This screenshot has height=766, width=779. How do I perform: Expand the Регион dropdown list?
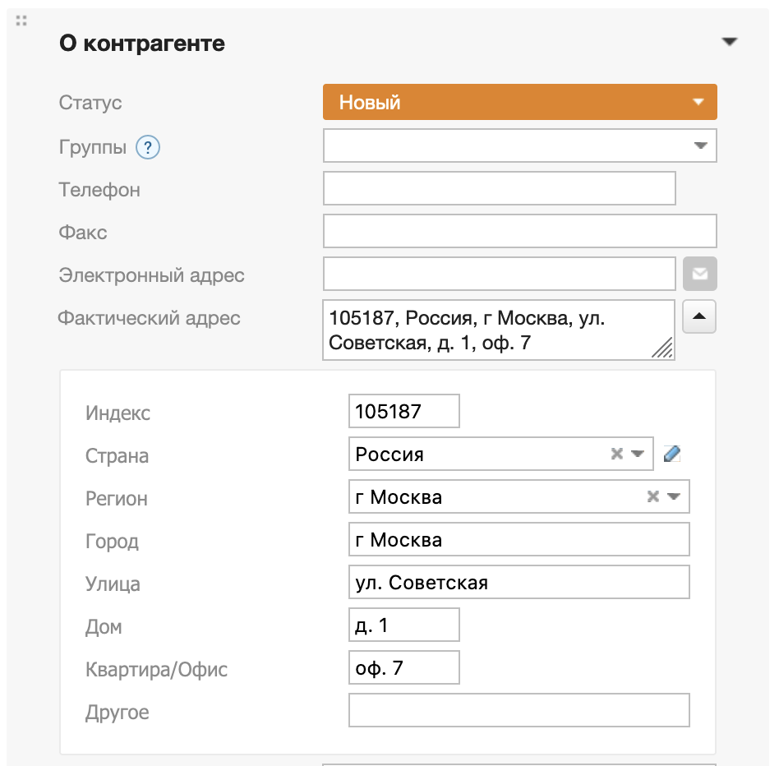coord(674,497)
